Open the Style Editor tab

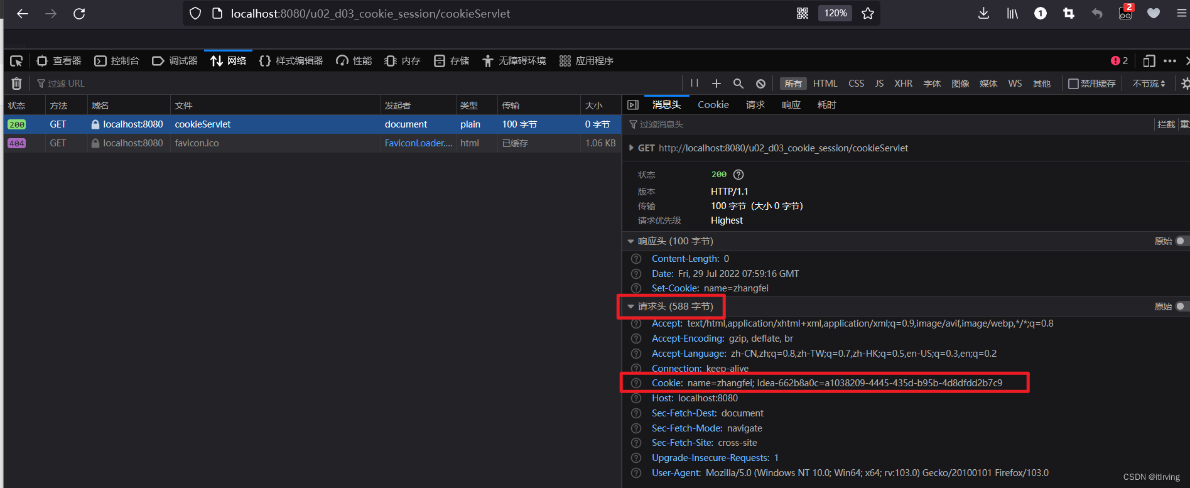tap(291, 61)
